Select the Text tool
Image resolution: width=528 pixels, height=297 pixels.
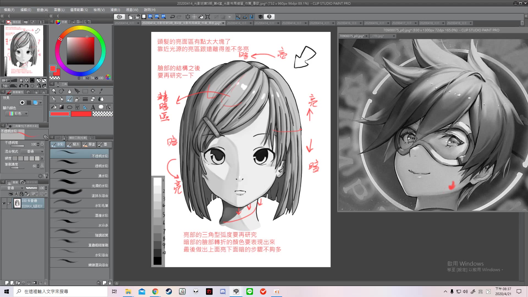point(93,107)
